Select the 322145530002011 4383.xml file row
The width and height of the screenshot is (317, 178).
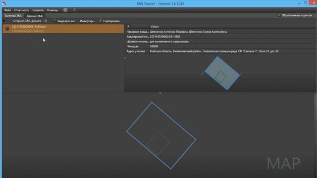[63, 29]
